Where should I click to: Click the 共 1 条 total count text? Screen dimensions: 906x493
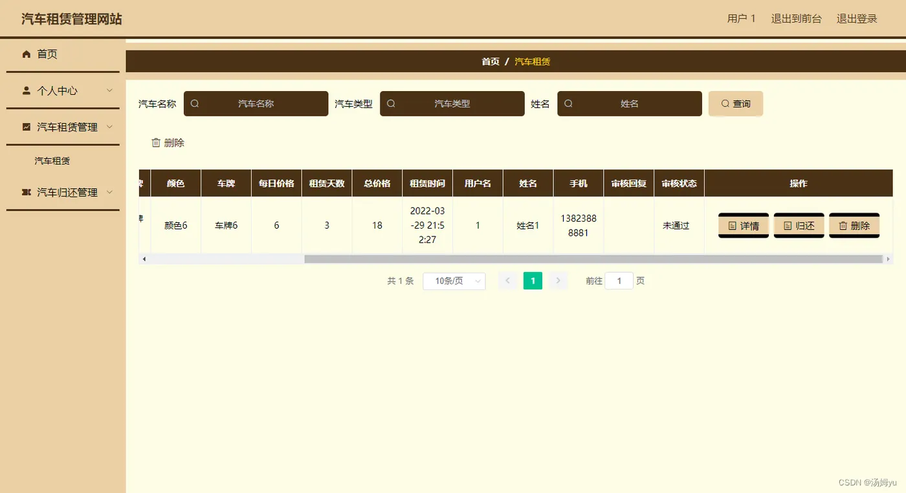(401, 281)
